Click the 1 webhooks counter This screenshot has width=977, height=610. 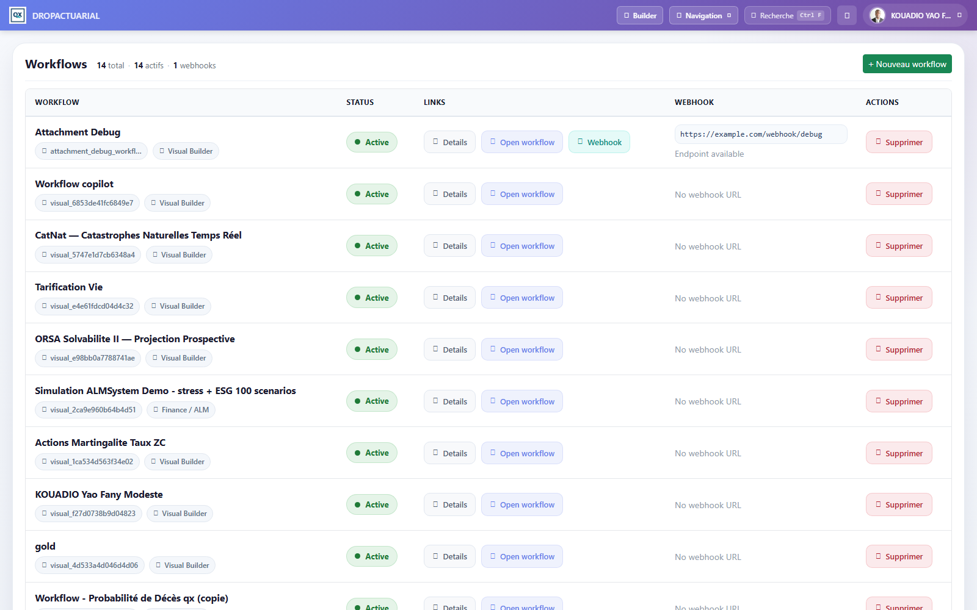coord(195,65)
